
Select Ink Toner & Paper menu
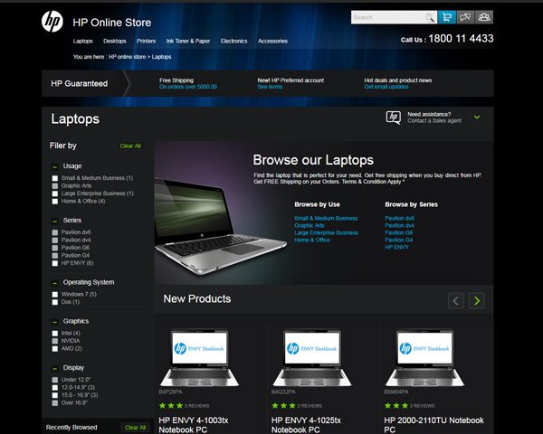[x=187, y=41]
